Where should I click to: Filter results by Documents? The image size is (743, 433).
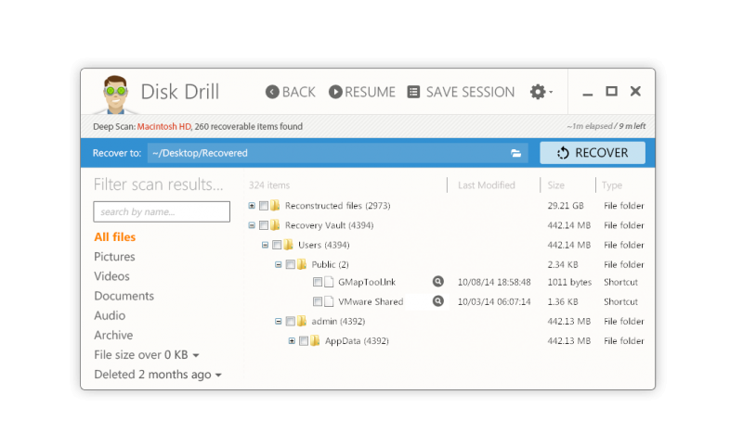click(124, 296)
